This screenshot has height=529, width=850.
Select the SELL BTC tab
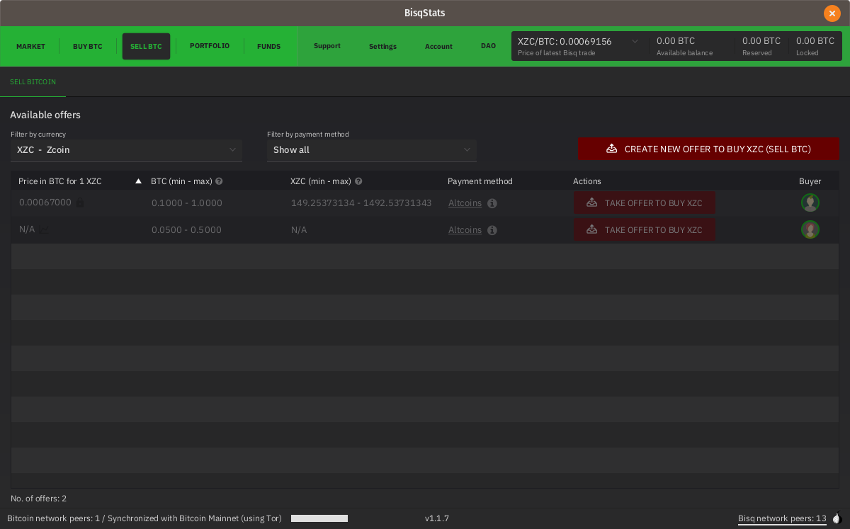point(146,47)
